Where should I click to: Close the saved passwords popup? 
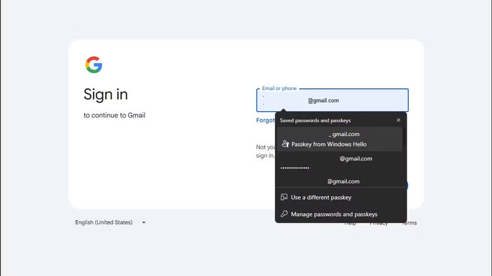click(398, 120)
